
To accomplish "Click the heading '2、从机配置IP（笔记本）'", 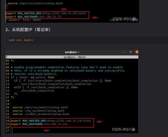I will (x=28, y=30).
